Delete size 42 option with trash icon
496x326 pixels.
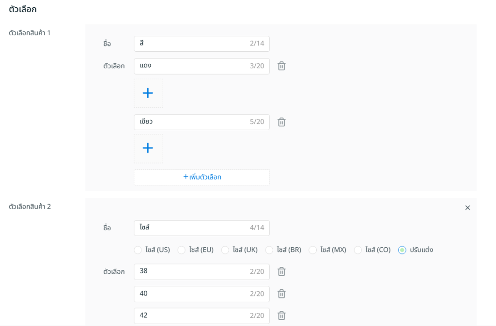pyautogui.click(x=281, y=315)
